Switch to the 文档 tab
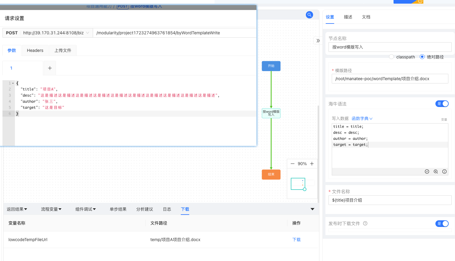 (x=366, y=17)
